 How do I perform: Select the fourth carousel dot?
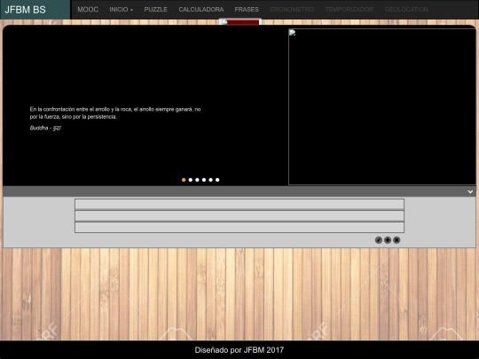204,180
